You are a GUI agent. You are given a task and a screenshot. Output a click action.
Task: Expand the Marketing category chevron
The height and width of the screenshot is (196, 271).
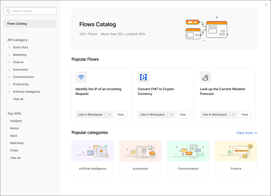pos(9,55)
